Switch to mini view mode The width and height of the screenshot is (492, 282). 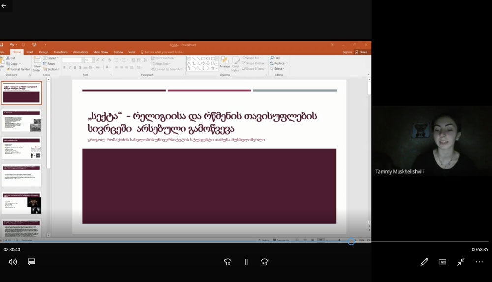(442, 262)
